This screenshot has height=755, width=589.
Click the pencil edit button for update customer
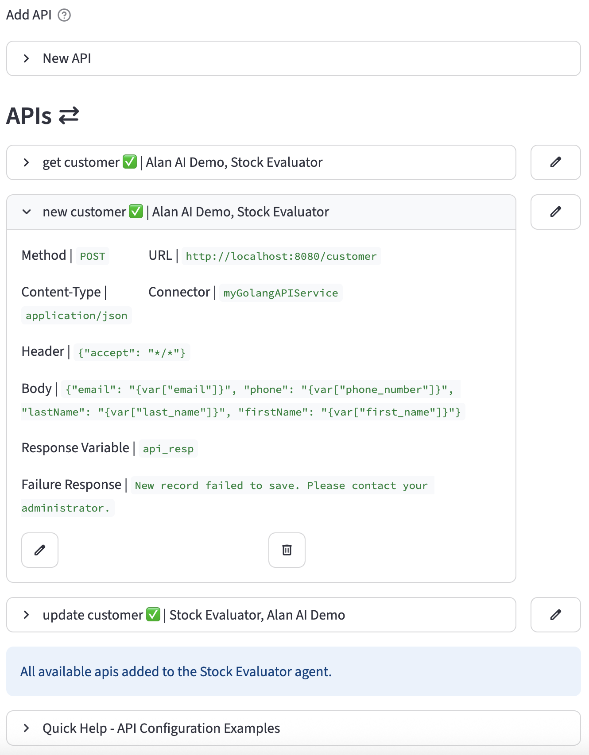point(555,615)
